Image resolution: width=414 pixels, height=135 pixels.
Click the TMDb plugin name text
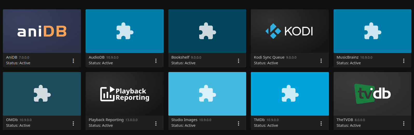pyautogui.click(x=259, y=120)
